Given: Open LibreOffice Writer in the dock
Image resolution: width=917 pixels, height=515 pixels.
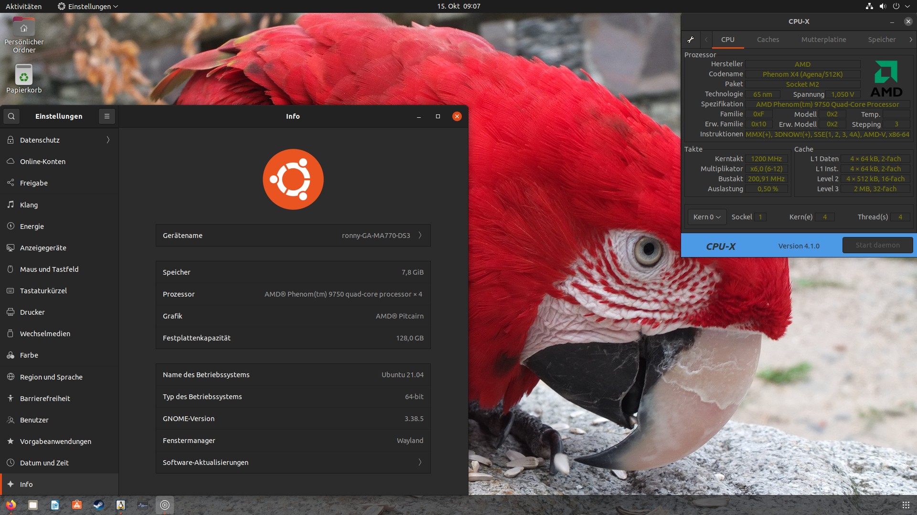Looking at the screenshot, I should click(55, 505).
